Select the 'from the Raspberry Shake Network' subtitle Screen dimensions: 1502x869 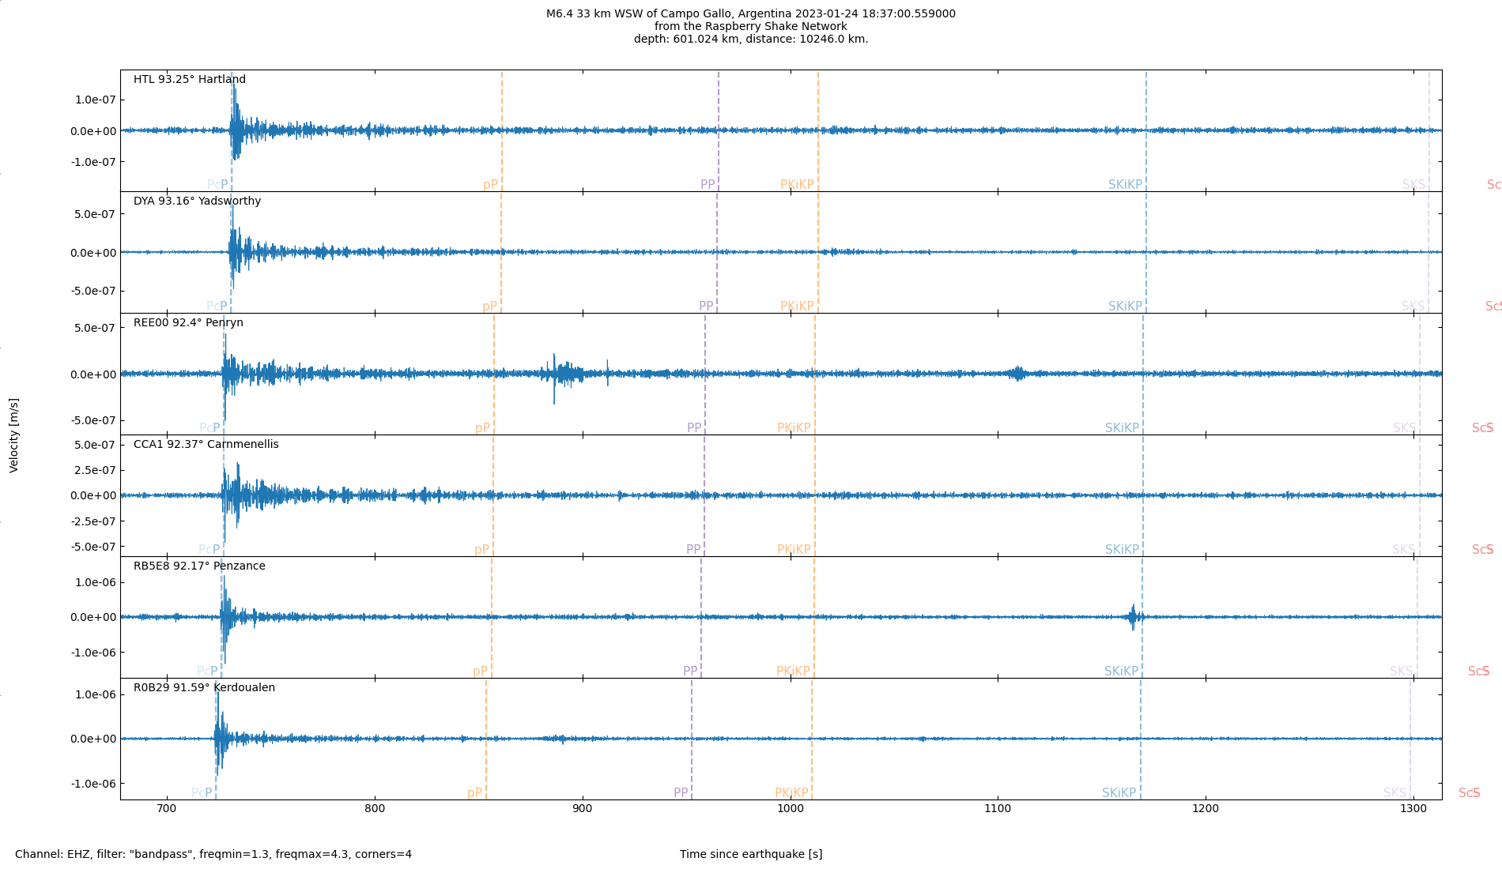[x=750, y=26]
